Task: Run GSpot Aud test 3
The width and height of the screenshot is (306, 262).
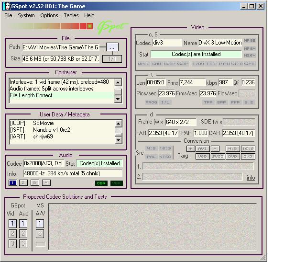Action: [x=23, y=244]
